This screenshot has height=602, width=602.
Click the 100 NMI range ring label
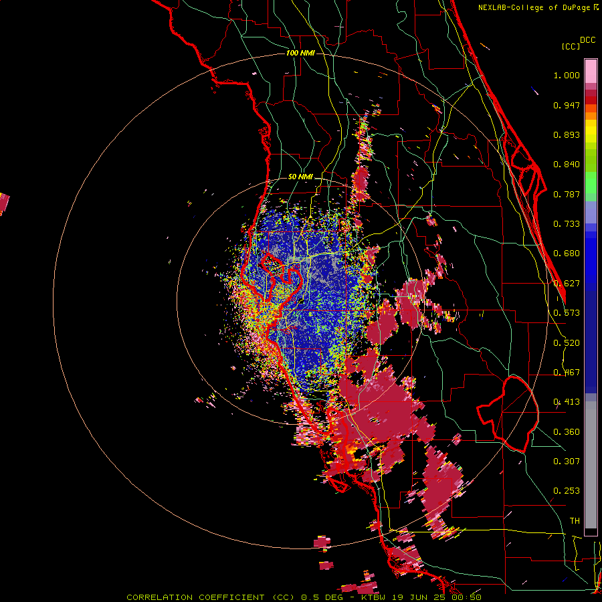[x=300, y=53]
